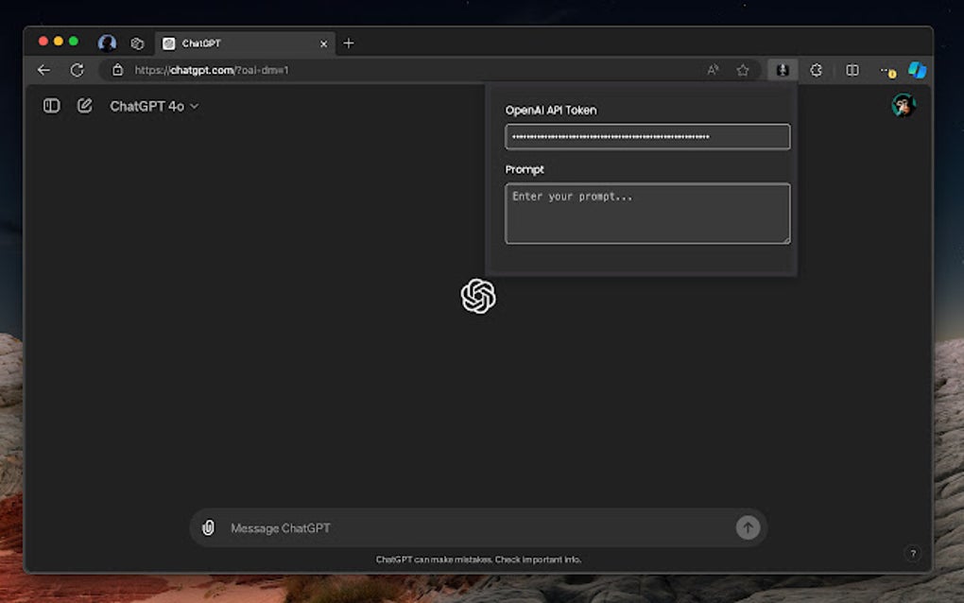964x603 pixels.
Task: Click the OpenAI API Token field
Action: [x=647, y=136]
